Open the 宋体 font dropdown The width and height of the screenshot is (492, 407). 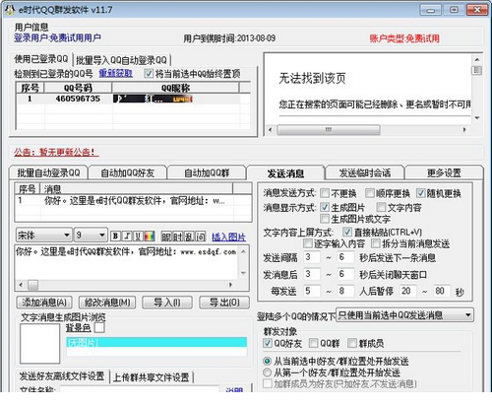[x=44, y=236]
